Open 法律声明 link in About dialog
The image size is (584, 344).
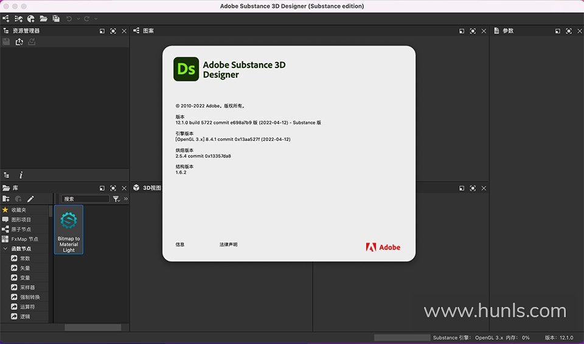coord(228,244)
